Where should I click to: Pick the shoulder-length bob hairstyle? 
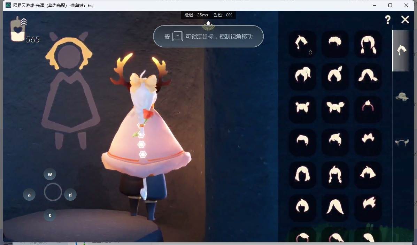point(302,175)
